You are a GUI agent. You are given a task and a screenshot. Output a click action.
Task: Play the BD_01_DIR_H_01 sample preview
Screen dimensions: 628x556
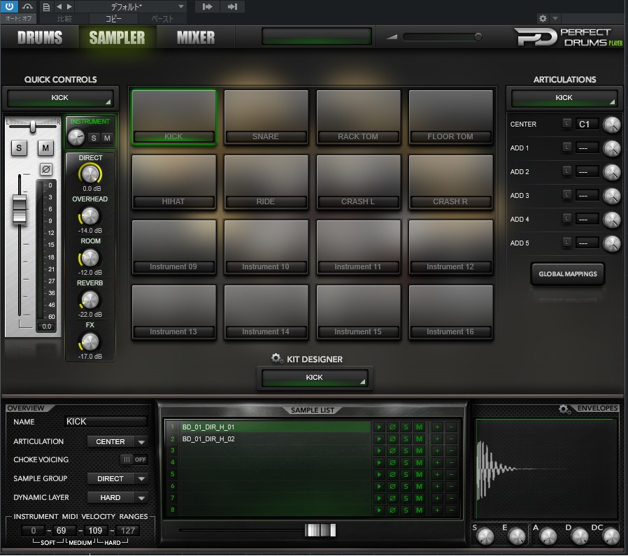379,427
